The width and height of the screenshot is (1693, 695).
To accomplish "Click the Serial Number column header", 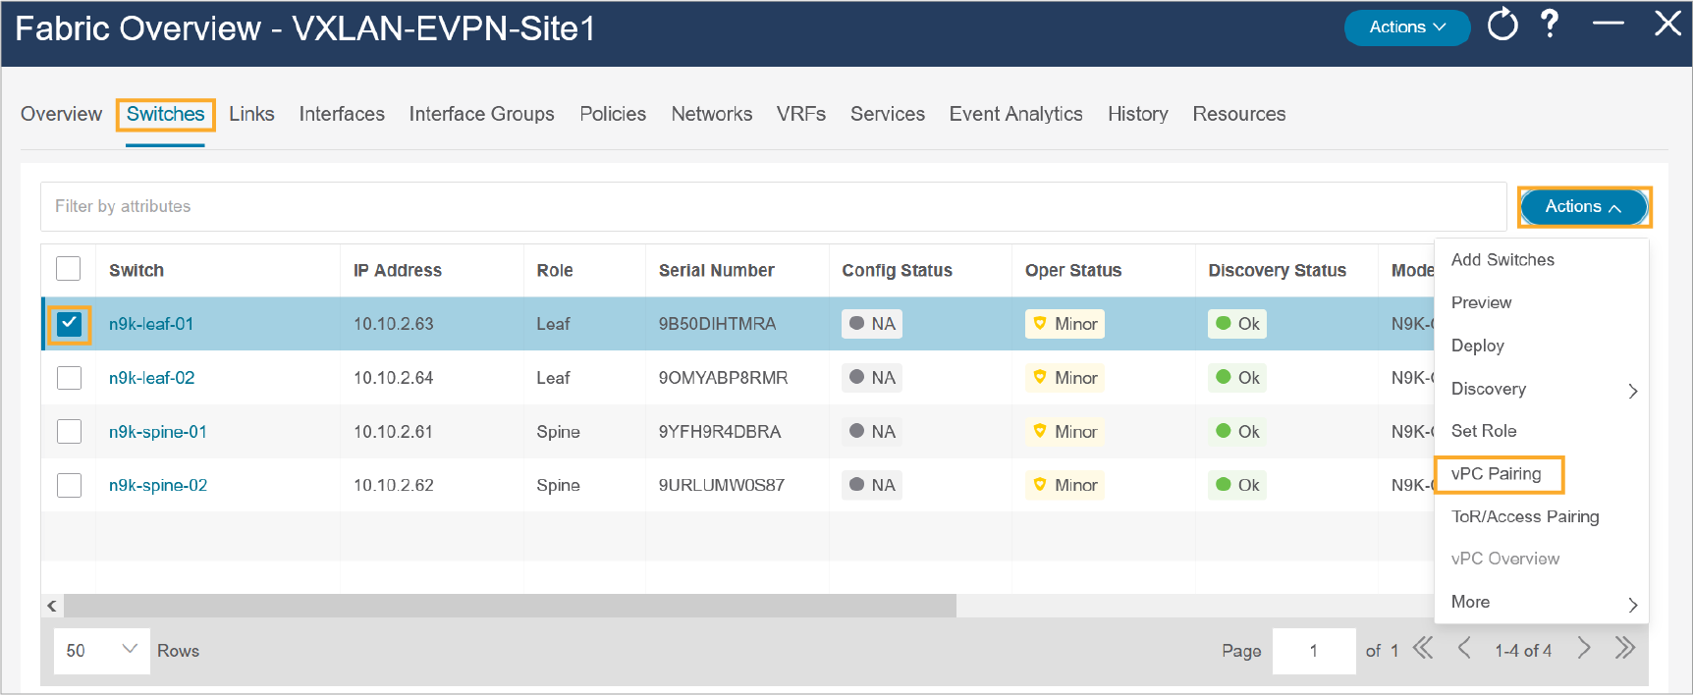I will 717,270.
